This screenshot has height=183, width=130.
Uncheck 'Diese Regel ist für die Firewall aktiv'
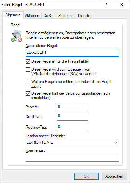pyautogui.click(x=28, y=61)
